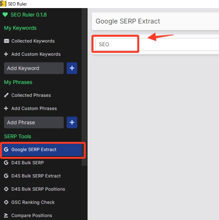Open the D4S Bulk SERP tool
Viewport: 219px width, 220px height.
pyautogui.click(x=27, y=163)
